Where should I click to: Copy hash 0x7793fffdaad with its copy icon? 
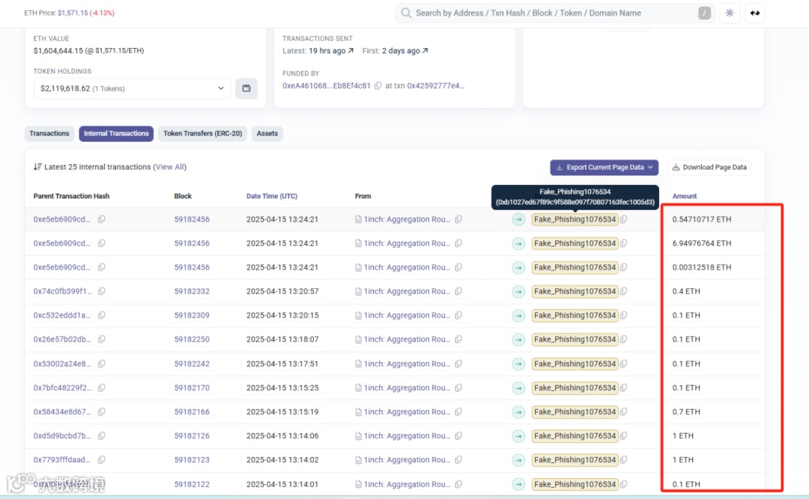pos(102,460)
